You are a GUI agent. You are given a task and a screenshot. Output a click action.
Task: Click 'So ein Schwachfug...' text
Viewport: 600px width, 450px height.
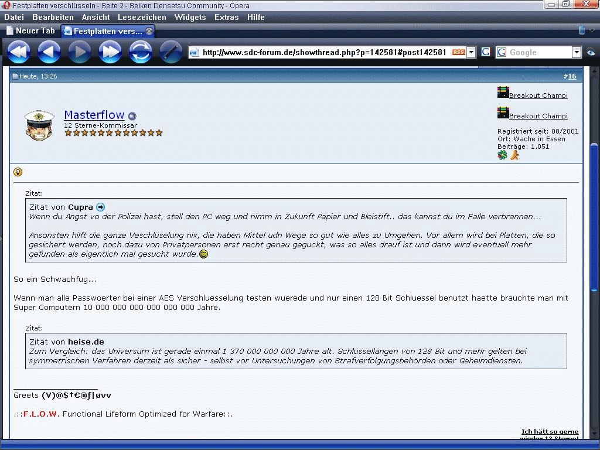coord(54,279)
